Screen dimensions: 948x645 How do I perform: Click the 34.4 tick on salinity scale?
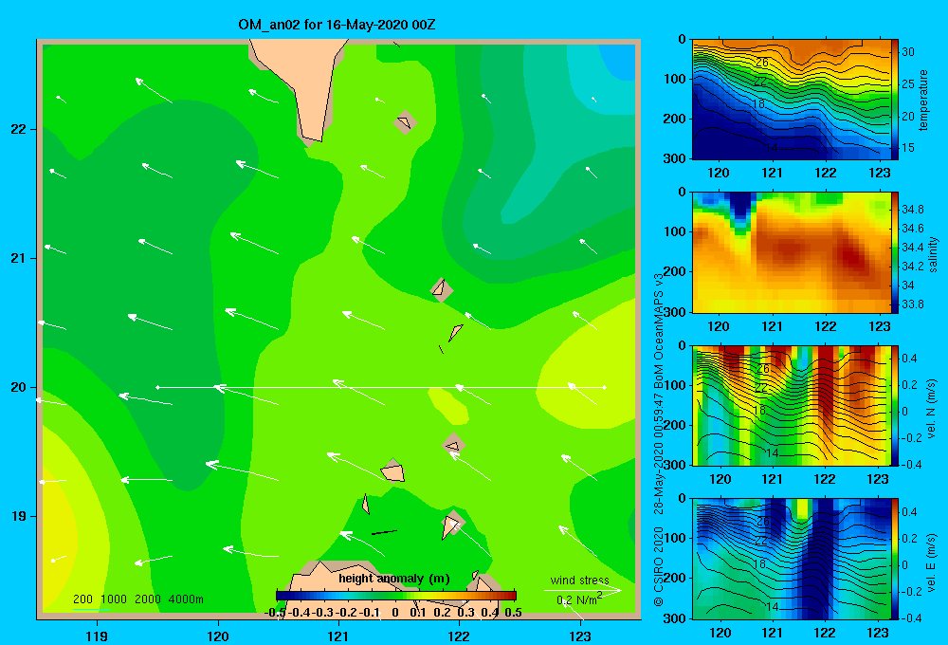(x=912, y=248)
